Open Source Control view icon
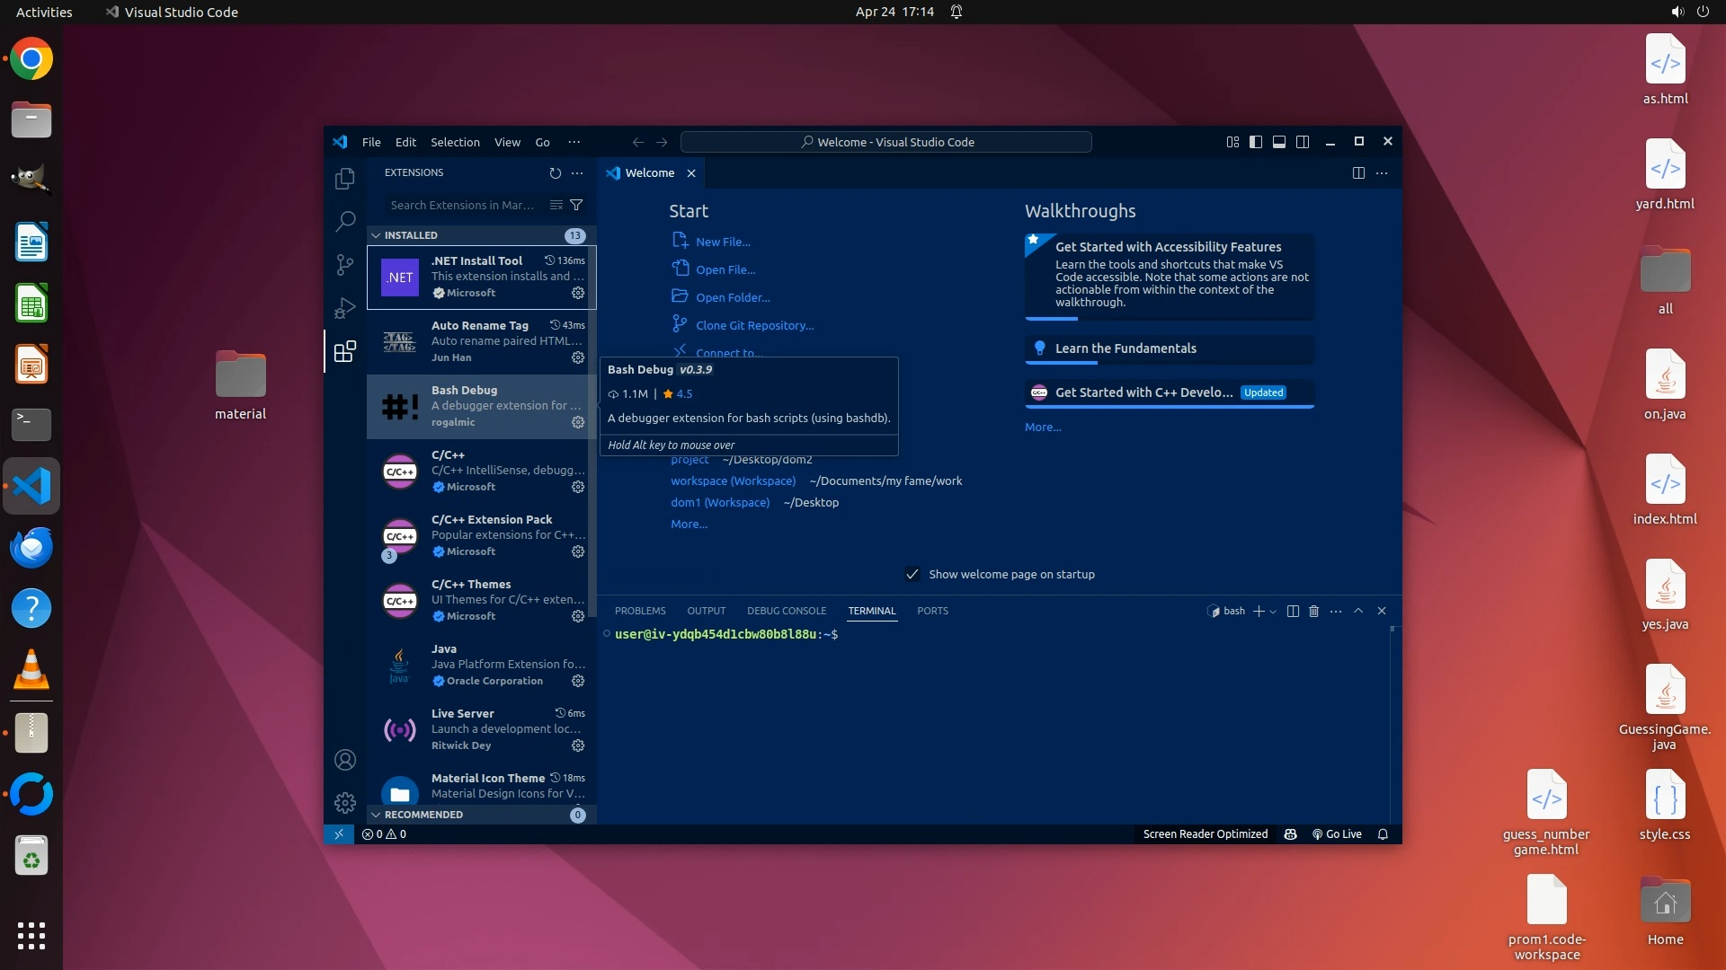 (x=345, y=264)
